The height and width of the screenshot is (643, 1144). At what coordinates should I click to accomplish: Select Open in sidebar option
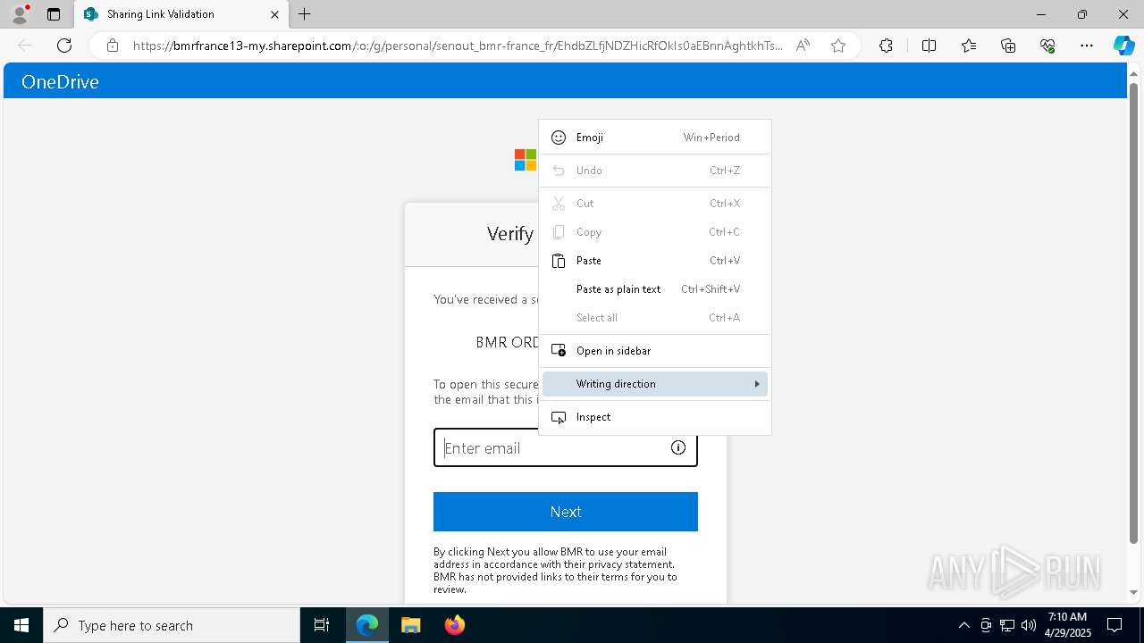point(655,351)
